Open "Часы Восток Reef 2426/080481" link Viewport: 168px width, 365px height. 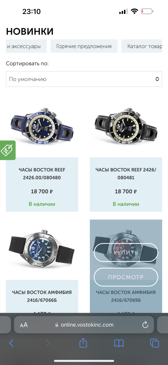point(126,174)
